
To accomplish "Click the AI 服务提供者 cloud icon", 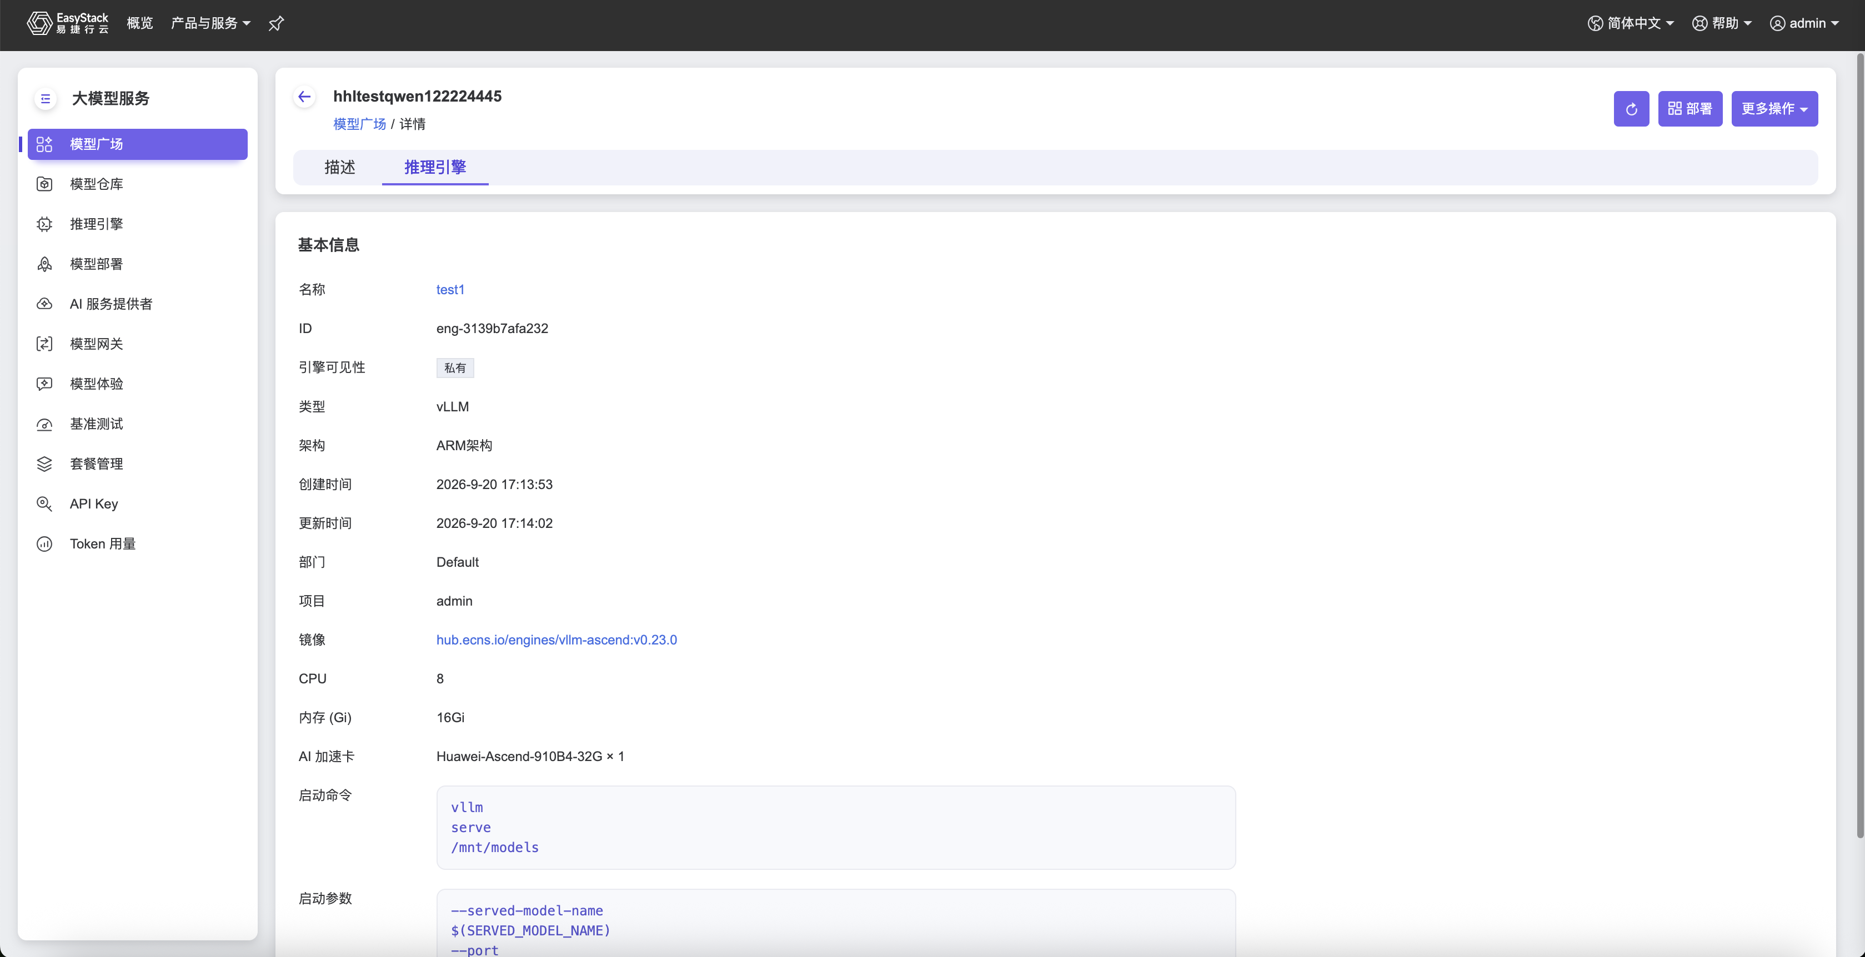I will 44,304.
